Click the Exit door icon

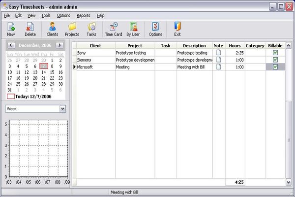177,27
